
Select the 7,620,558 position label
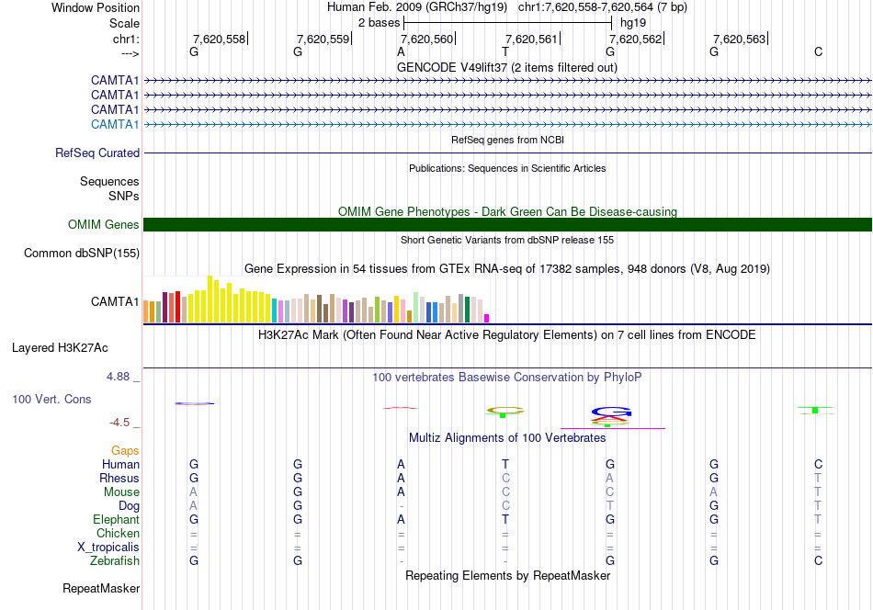(x=219, y=39)
